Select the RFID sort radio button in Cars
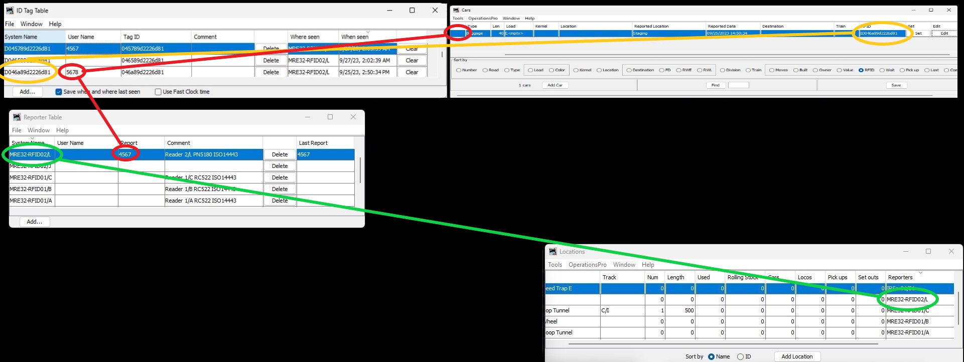 [x=861, y=70]
